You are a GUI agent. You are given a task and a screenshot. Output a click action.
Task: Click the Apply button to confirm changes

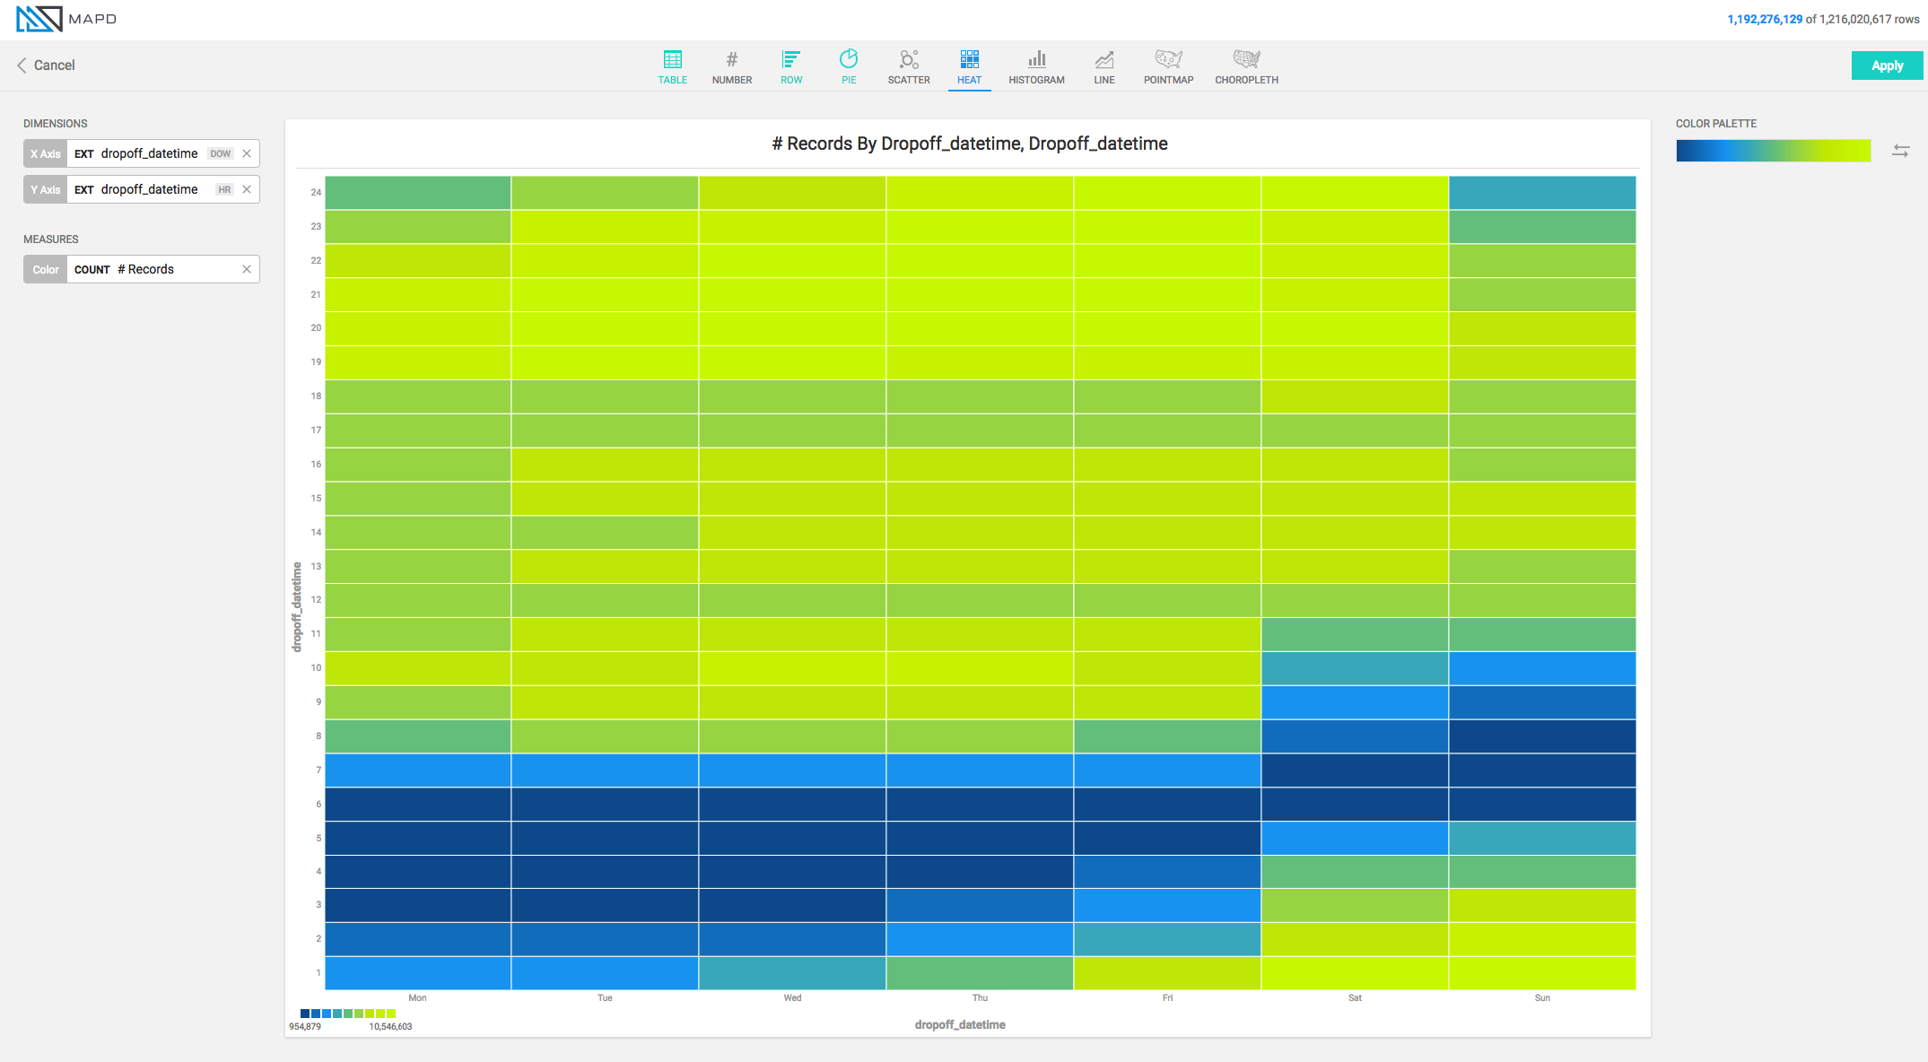[x=1885, y=64]
